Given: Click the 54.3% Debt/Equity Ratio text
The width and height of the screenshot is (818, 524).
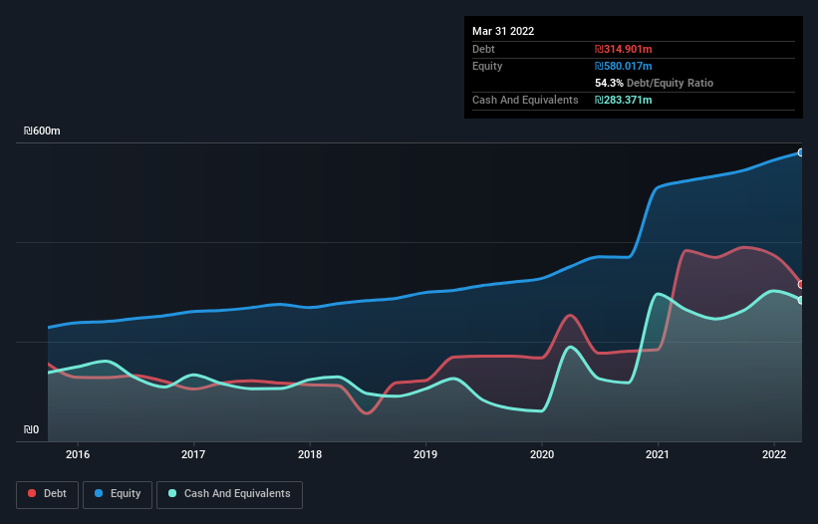Looking at the screenshot, I should click(x=655, y=83).
